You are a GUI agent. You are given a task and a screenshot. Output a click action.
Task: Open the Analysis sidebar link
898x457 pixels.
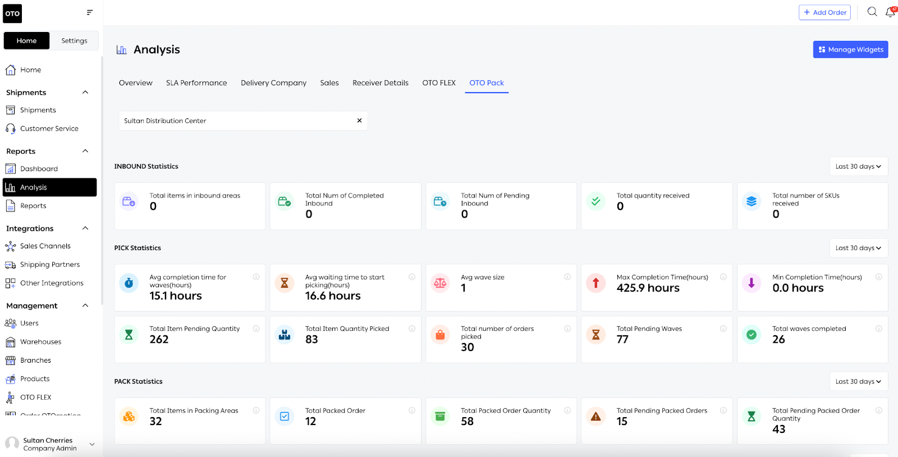click(50, 187)
